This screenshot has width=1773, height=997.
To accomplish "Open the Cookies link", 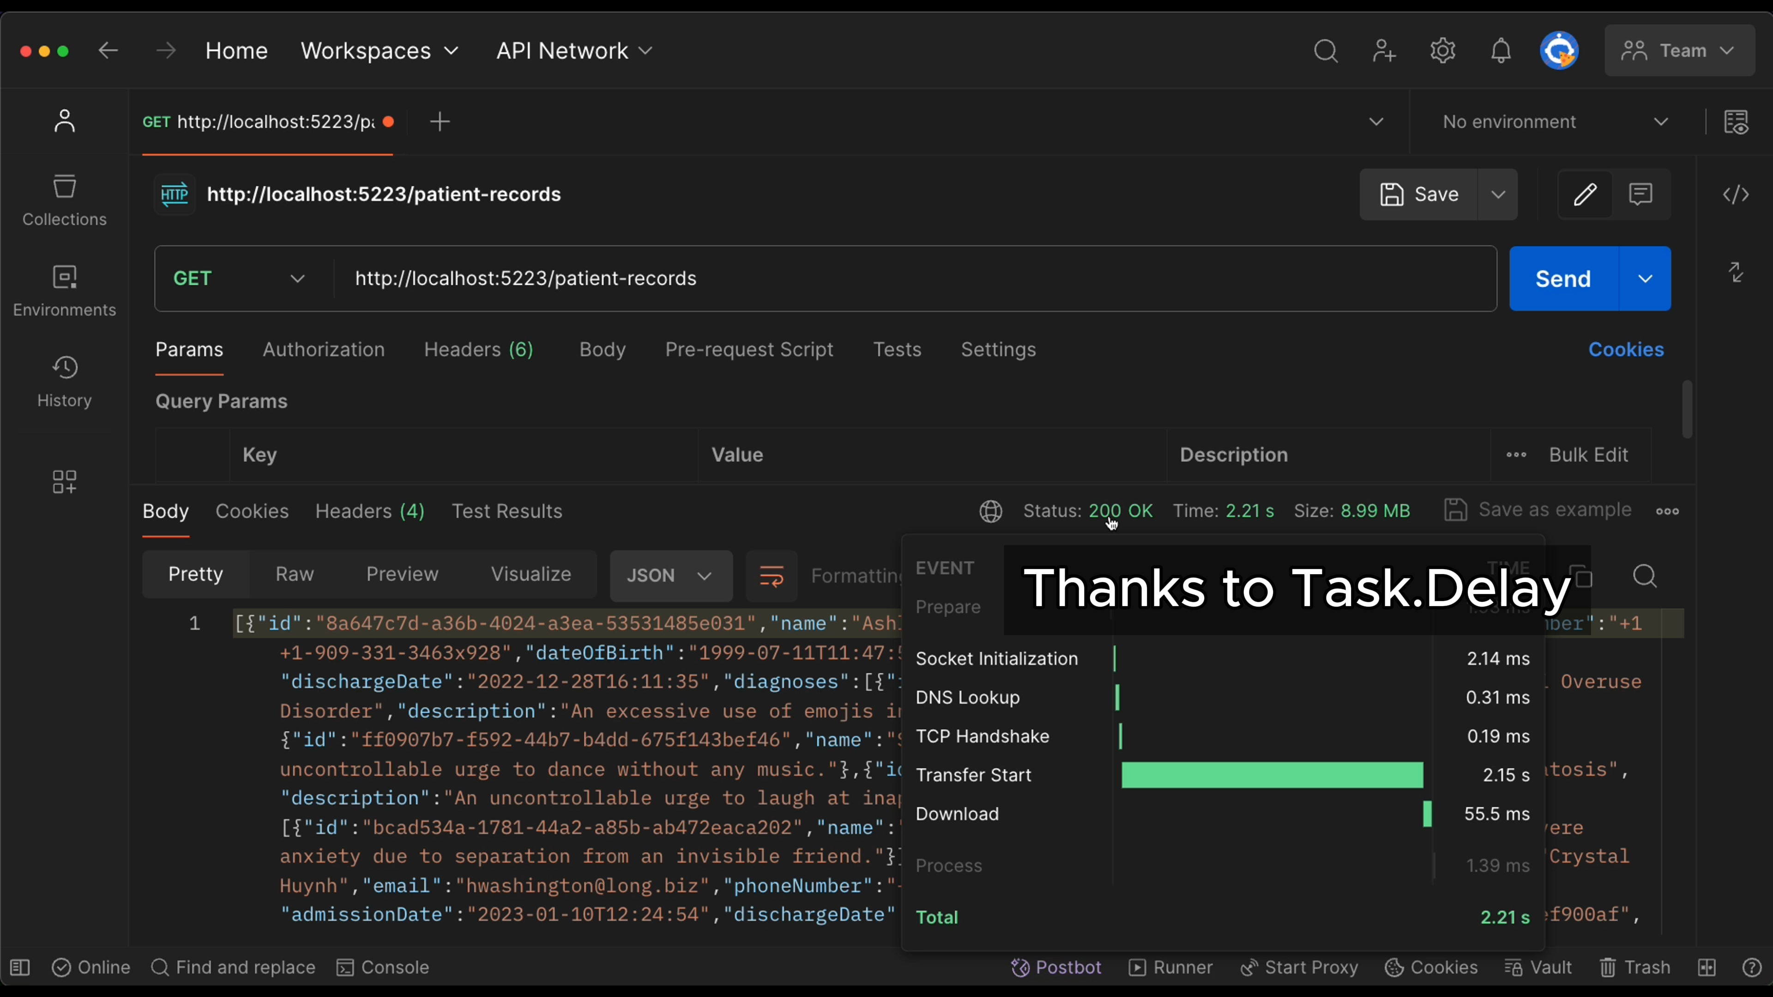I will pos(1626,349).
